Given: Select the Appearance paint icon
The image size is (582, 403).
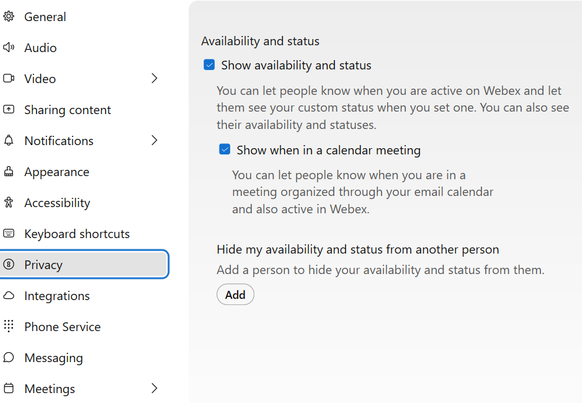Looking at the screenshot, I should [x=9, y=172].
